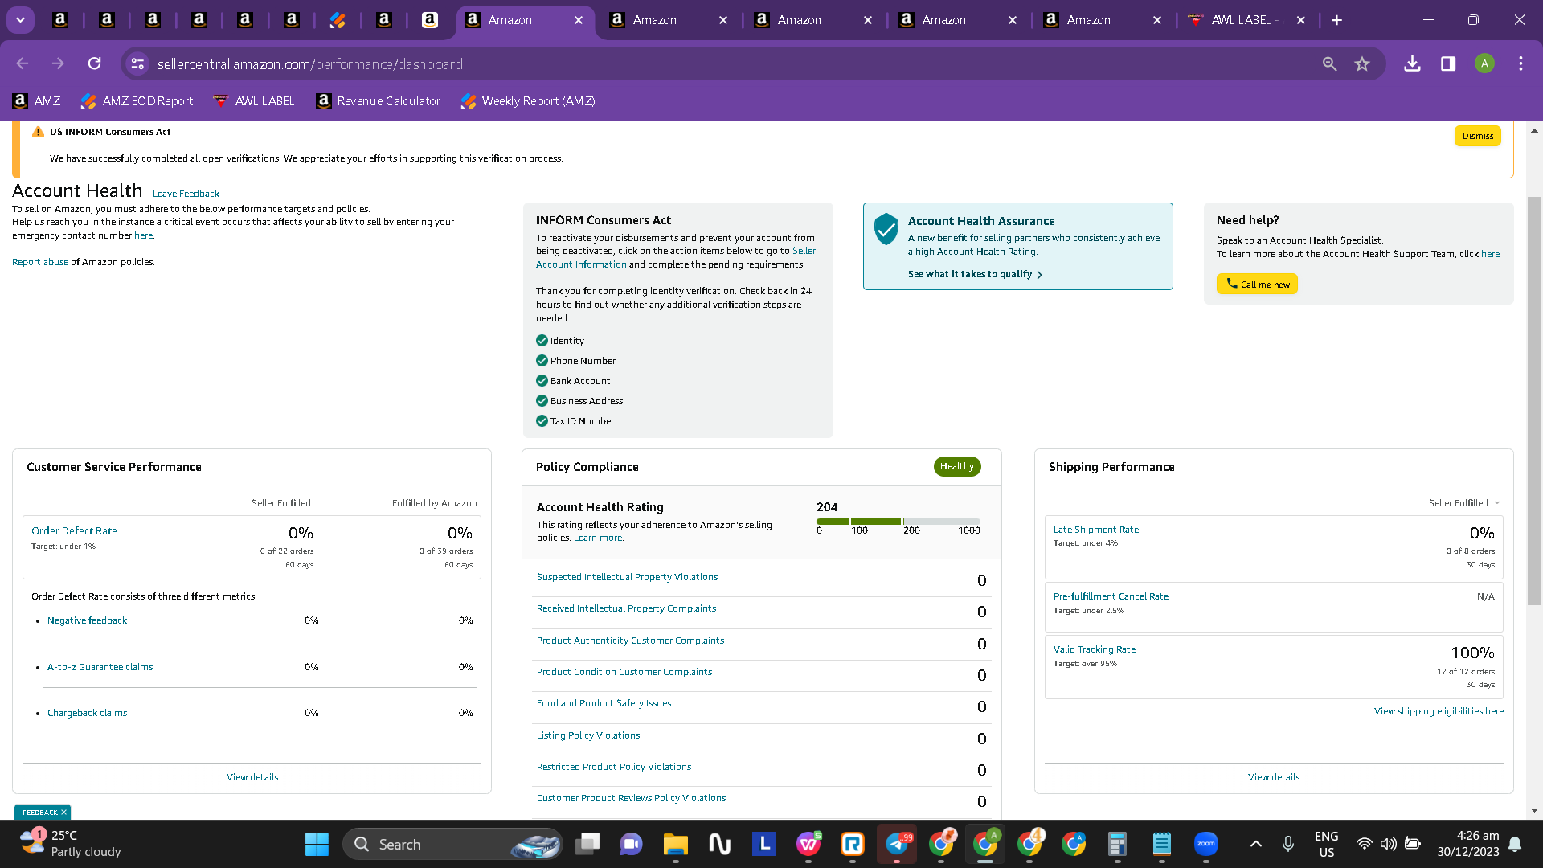Open the Chrome profile avatar
This screenshot has width=1543, height=868.
1484,63
